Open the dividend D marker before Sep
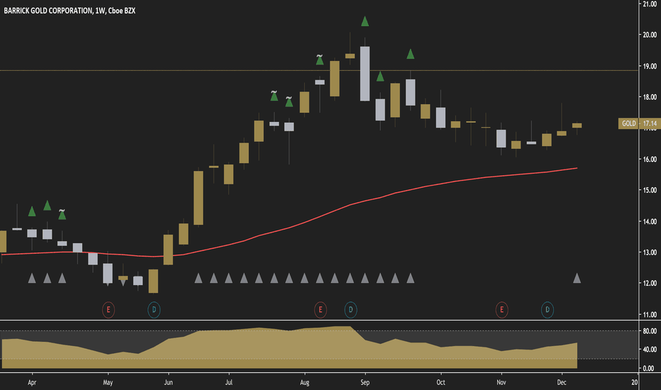The image size is (661, 390). 351,310
